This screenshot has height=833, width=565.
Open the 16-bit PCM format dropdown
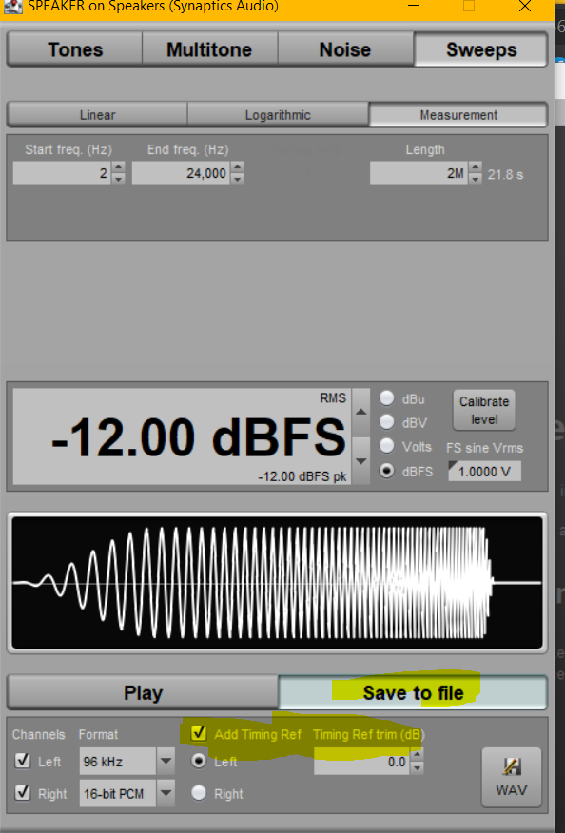point(166,793)
